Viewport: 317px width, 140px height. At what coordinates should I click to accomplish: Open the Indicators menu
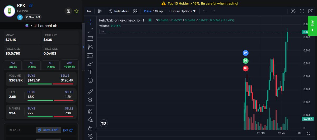119,11
